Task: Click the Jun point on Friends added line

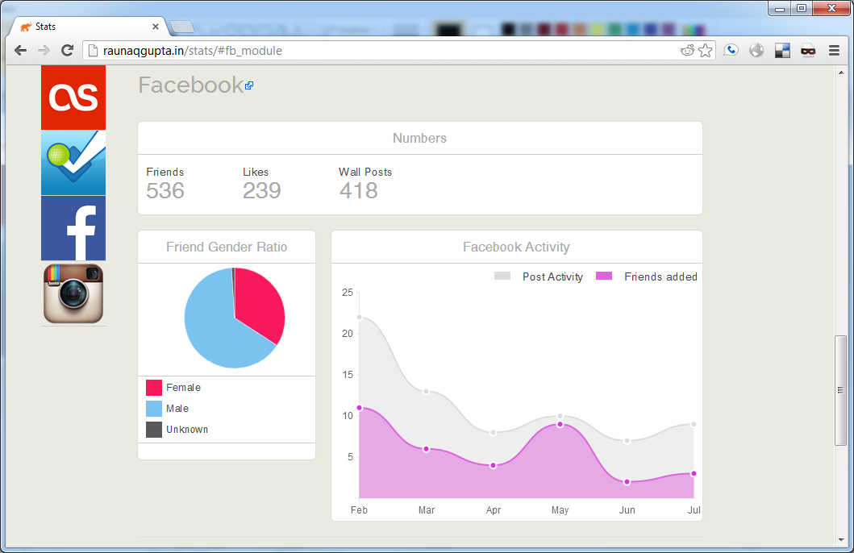Action: [x=627, y=482]
